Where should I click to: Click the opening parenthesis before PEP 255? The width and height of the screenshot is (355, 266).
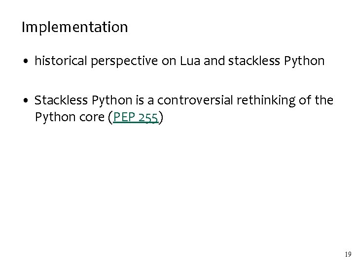click(110, 117)
